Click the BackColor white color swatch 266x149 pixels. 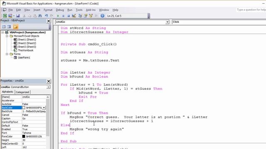click(x=24, y=108)
